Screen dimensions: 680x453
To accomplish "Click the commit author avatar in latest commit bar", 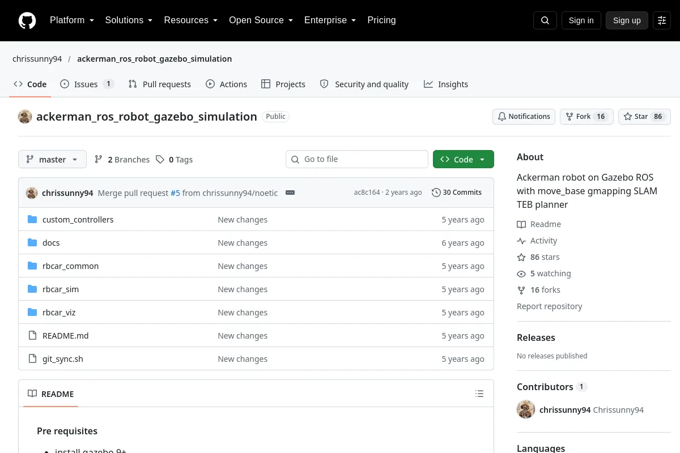I will point(32,193).
